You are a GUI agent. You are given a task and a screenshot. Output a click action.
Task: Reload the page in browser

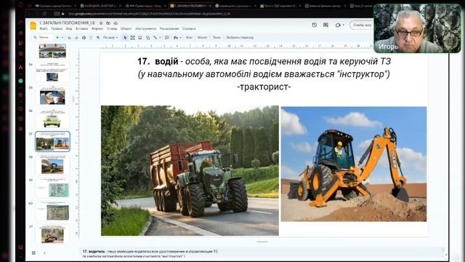click(44, 14)
